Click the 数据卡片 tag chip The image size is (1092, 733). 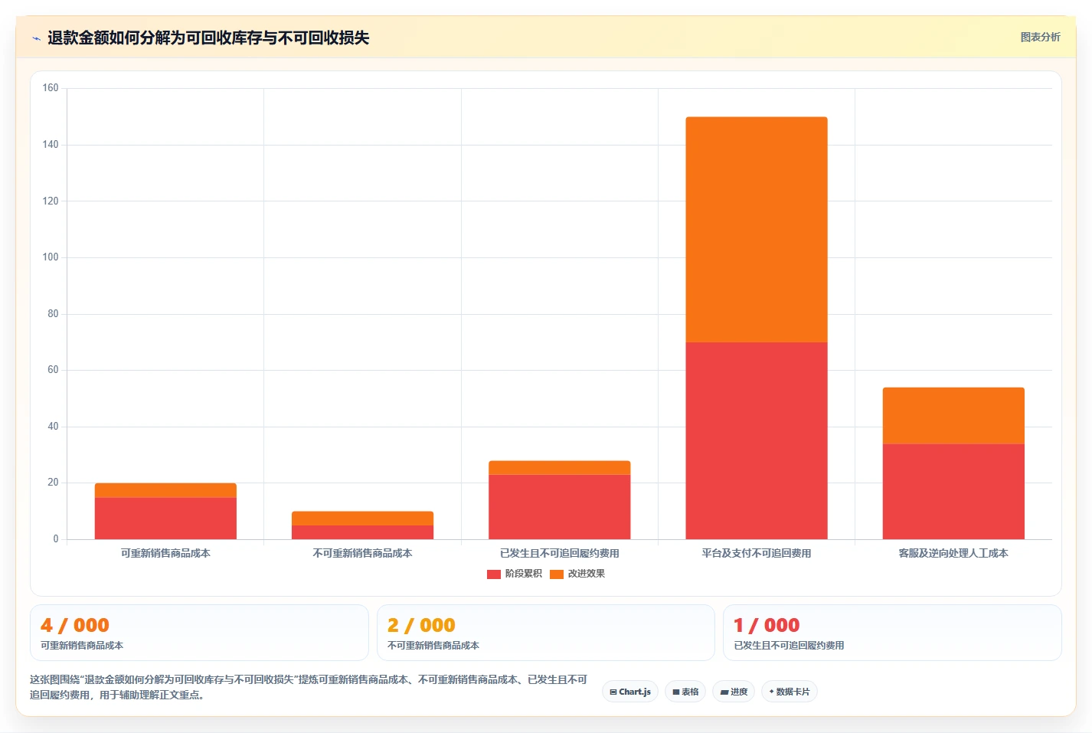pyautogui.click(x=790, y=692)
